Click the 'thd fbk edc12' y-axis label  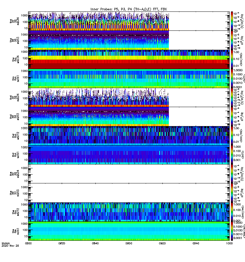(16, 136)
